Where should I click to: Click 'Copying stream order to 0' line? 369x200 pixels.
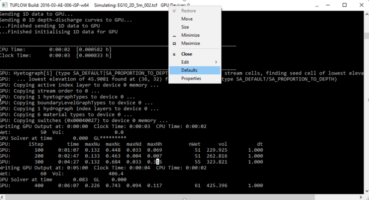point(50,91)
